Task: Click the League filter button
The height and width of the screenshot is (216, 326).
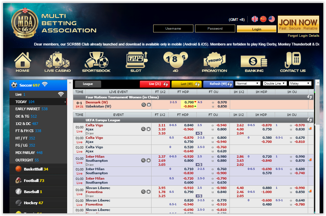Action: (x=88, y=84)
